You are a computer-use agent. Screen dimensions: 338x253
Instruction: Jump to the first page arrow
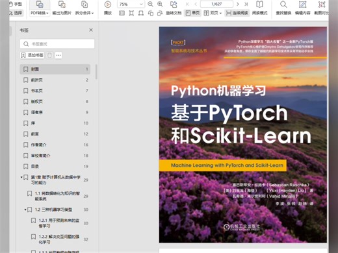click(187, 4)
